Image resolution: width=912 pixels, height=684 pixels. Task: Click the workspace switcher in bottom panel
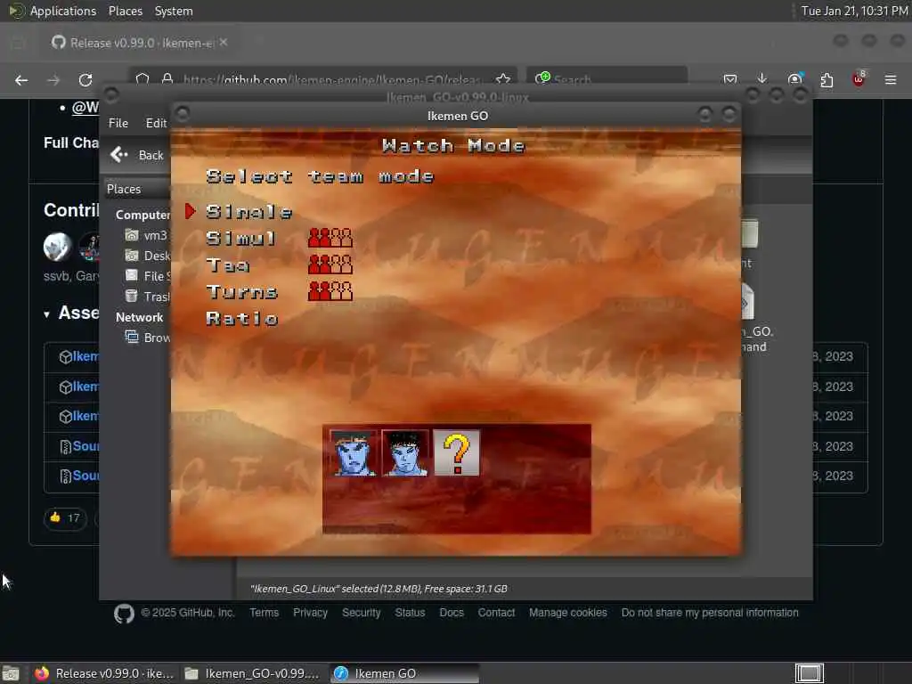[x=809, y=673]
